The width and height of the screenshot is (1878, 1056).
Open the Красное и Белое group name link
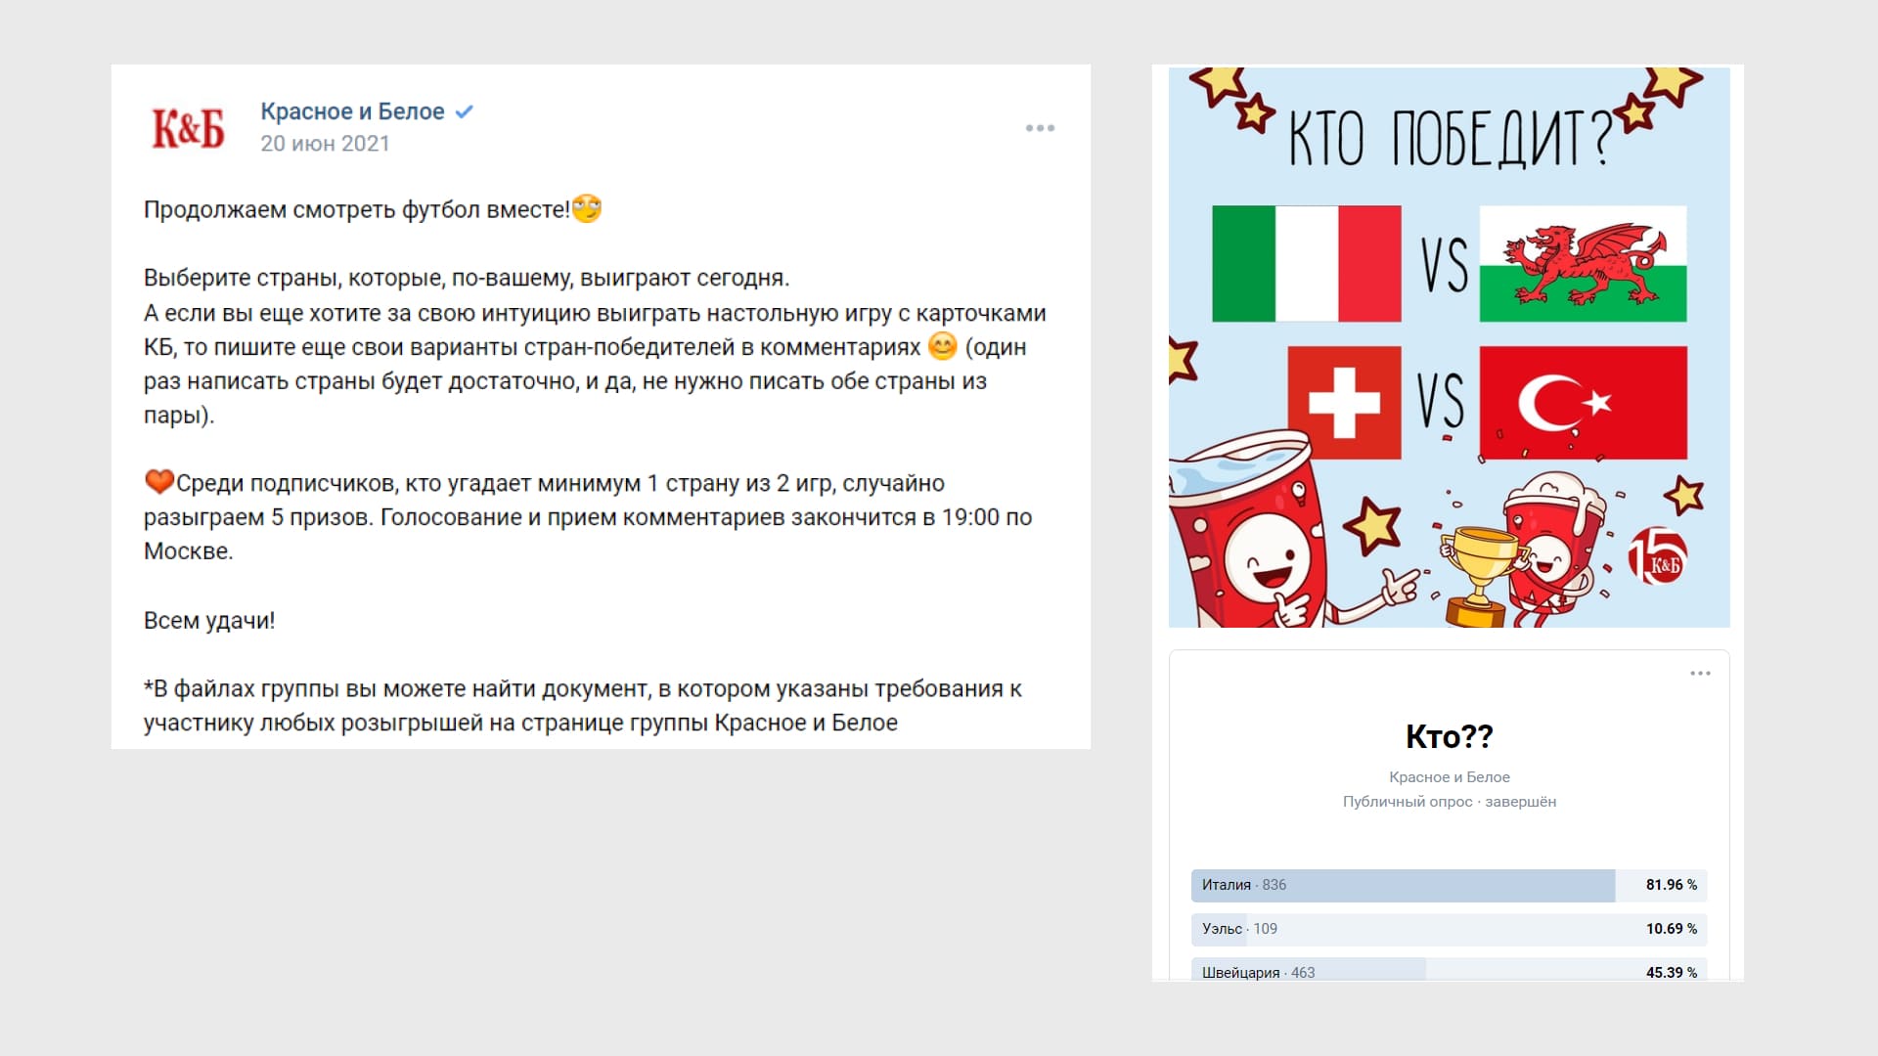[352, 111]
